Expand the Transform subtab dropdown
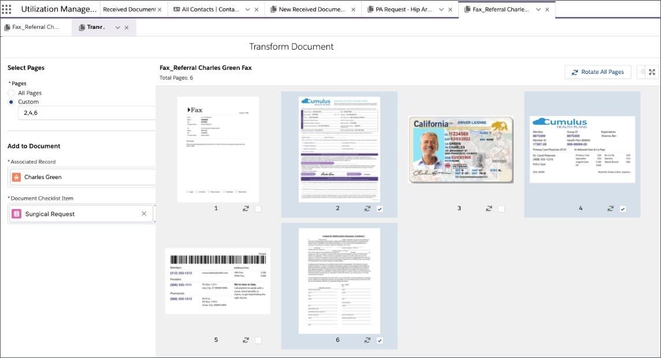This screenshot has height=358, width=661. coord(118,27)
